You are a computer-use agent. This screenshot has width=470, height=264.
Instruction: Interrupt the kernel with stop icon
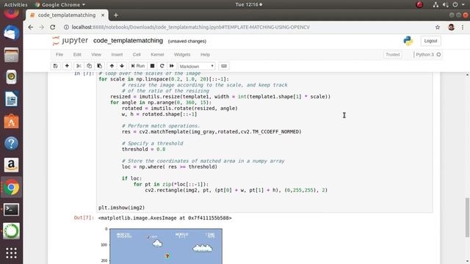coord(152,66)
